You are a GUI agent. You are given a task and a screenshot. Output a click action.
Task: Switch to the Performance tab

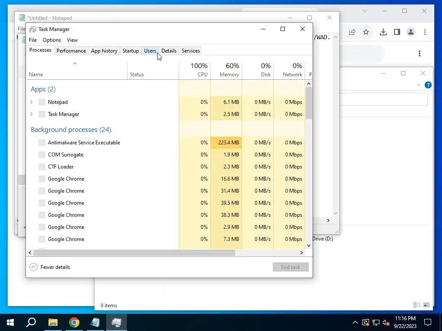coord(71,51)
